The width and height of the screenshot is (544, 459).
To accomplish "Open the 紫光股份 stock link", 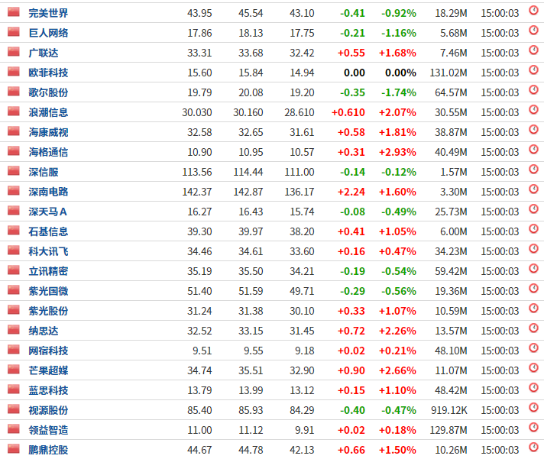I will pyautogui.click(x=48, y=311).
